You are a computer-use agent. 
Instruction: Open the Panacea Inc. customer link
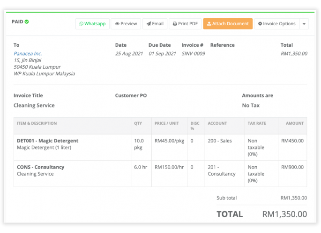coord(28,53)
